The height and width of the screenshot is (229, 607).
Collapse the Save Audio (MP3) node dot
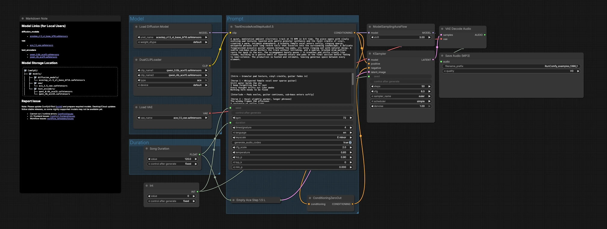442,56
